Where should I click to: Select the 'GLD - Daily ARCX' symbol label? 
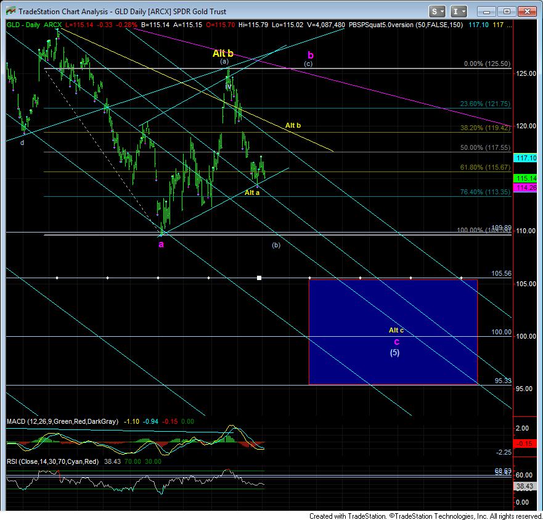(34, 25)
